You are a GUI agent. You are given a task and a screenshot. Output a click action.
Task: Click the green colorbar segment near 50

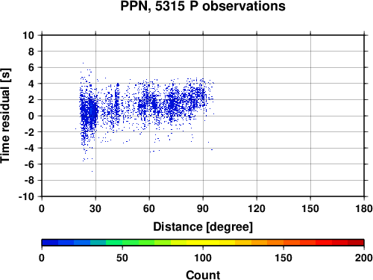(114, 243)
